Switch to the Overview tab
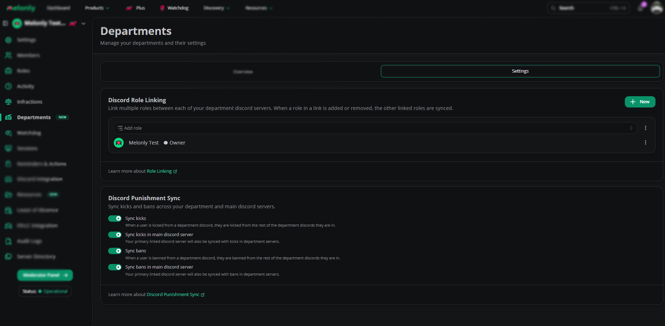Viewport: 665px width, 326px height. pyautogui.click(x=243, y=72)
